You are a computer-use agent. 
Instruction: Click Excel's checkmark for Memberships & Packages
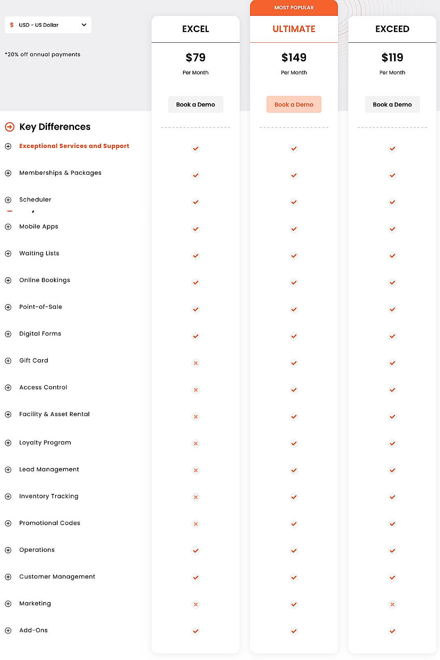click(195, 175)
